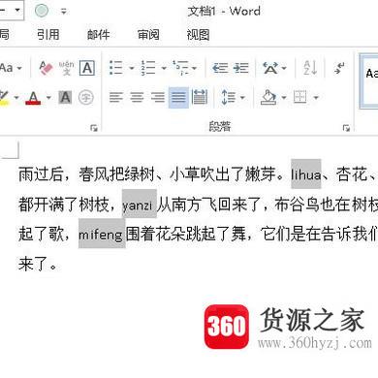Switch to the 审阅 tab

[148, 34]
